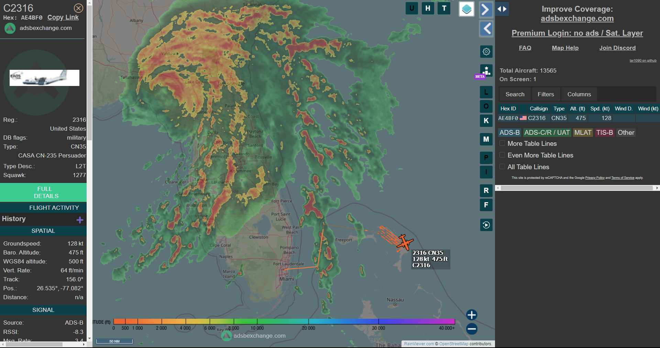Toggle the H map button
Viewport: 660px width, 348px height.
coord(428,8)
